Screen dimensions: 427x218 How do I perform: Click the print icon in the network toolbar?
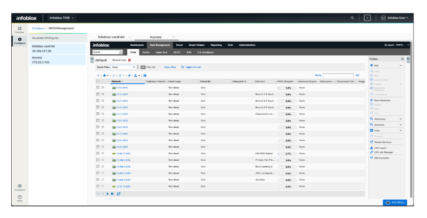coord(145,75)
